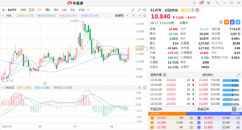Click the 融 margin tag icon
This screenshot has width=242, height=130.
pos(183,10)
